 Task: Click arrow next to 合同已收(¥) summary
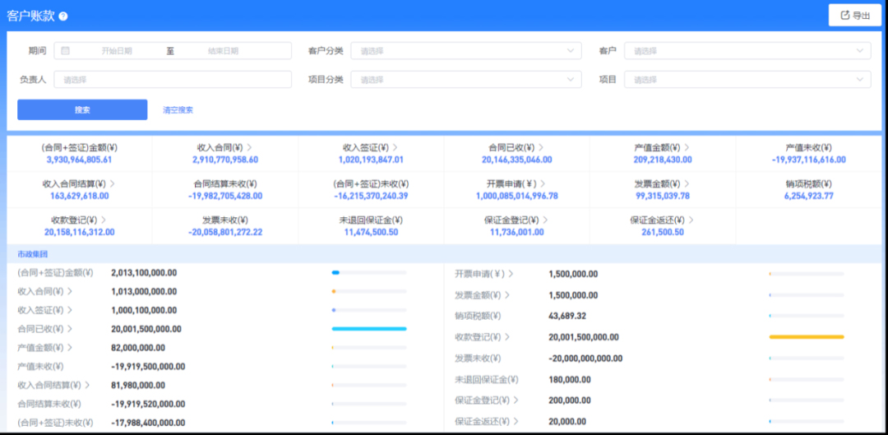click(x=541, y=147)
